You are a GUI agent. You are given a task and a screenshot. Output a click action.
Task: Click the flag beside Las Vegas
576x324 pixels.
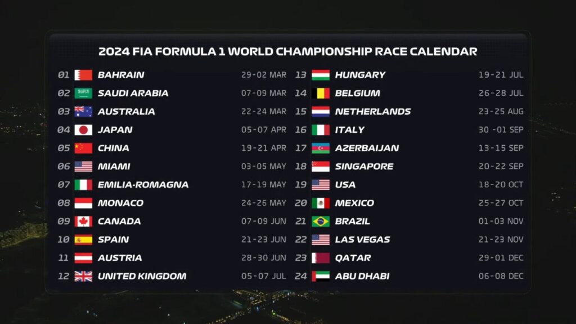coord(321,240)
